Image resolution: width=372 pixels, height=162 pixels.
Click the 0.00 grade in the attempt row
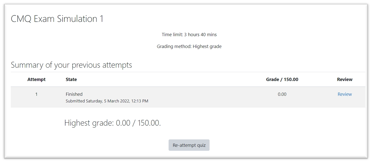[282, 94]
